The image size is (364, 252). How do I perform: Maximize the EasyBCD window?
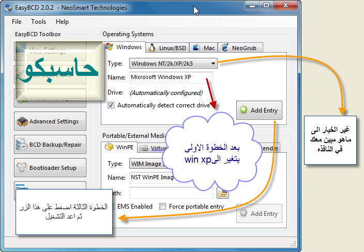click(266, 6)
